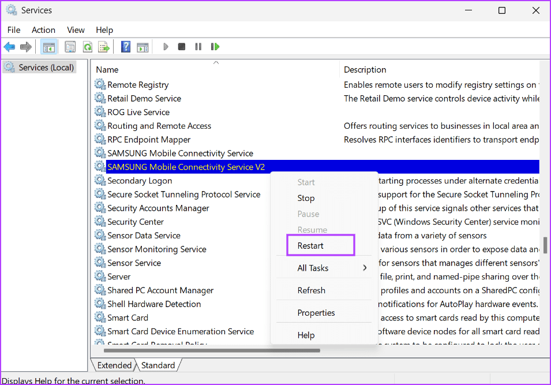
Task: Switch to the Extended tab
Action: point(114,365)
